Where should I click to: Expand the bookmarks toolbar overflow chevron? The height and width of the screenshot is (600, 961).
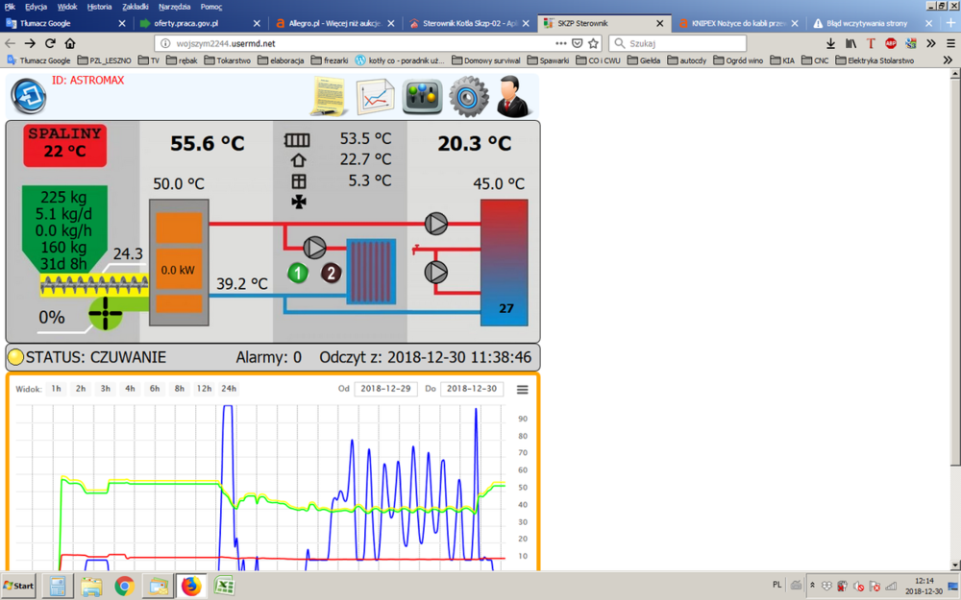tap(947, 60)
